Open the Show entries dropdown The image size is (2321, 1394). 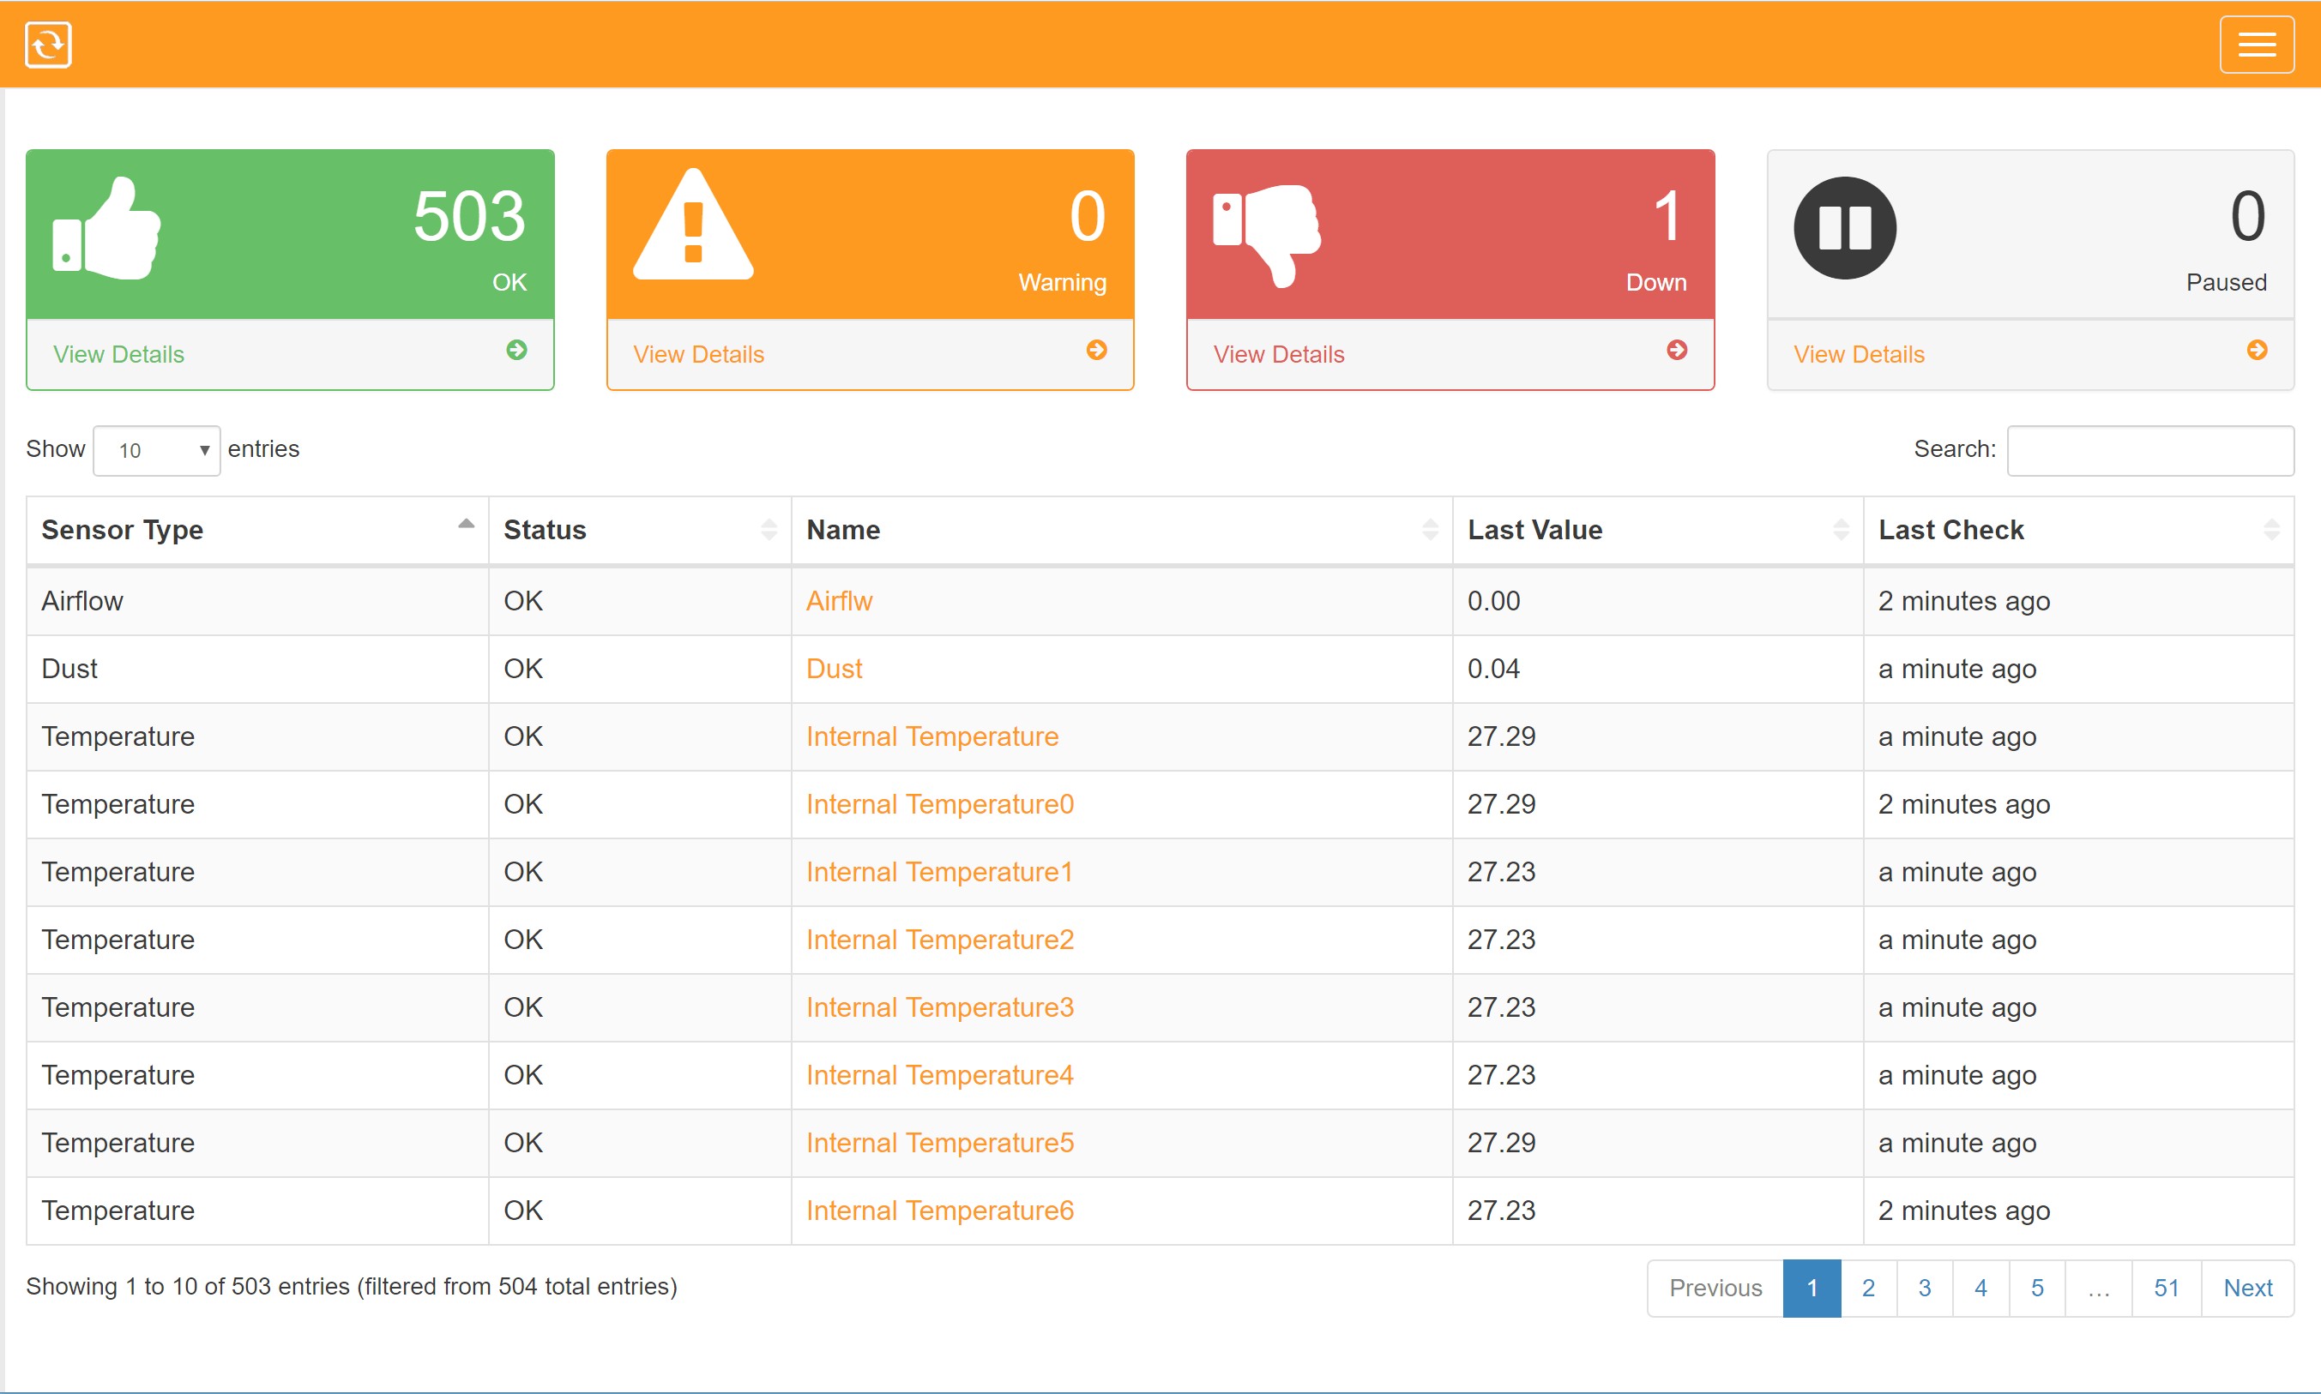(156, 450)
